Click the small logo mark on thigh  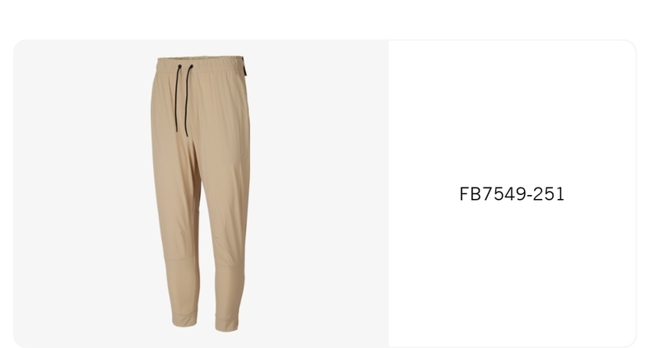245,157
